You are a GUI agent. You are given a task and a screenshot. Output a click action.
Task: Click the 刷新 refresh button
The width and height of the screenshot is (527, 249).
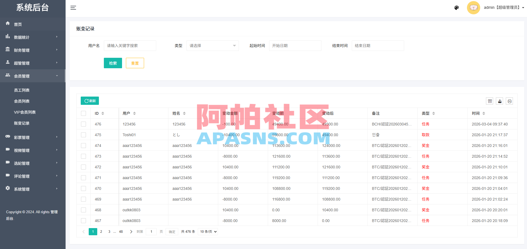click(x=90, y=101)
